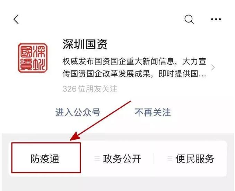The image size is (235, 191).
Task: View the 326位朋友关注 follower list
Action: point(90,89)
